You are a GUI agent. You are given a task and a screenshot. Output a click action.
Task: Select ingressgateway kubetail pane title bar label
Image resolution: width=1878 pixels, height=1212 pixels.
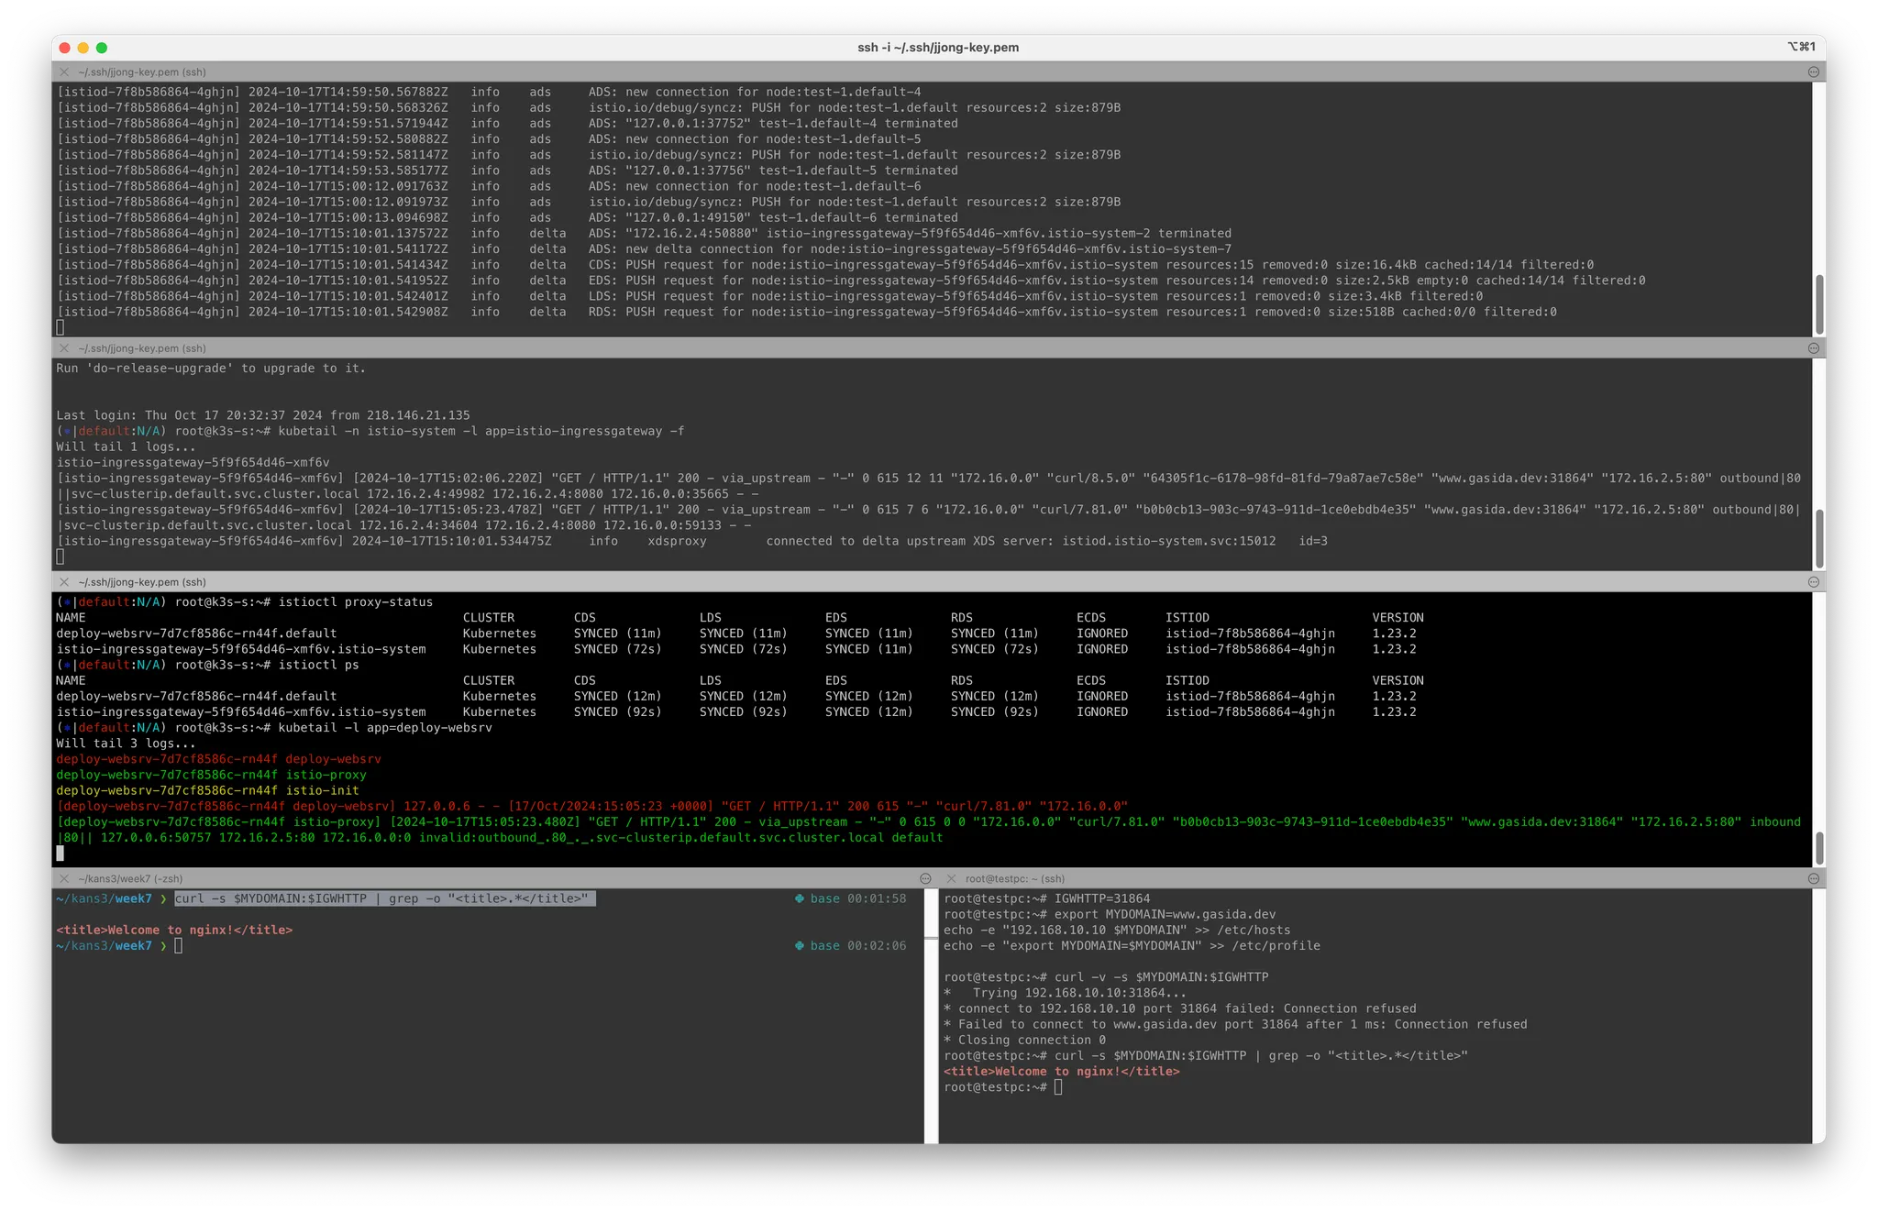142,348
